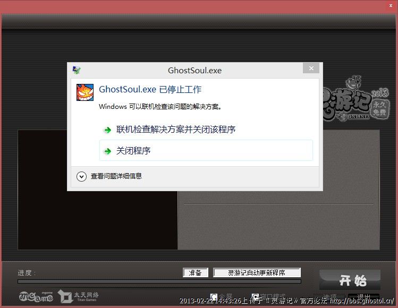Click the 准备 status button
This screenshot has width=398, height=308.
click(x=195, y=272)
